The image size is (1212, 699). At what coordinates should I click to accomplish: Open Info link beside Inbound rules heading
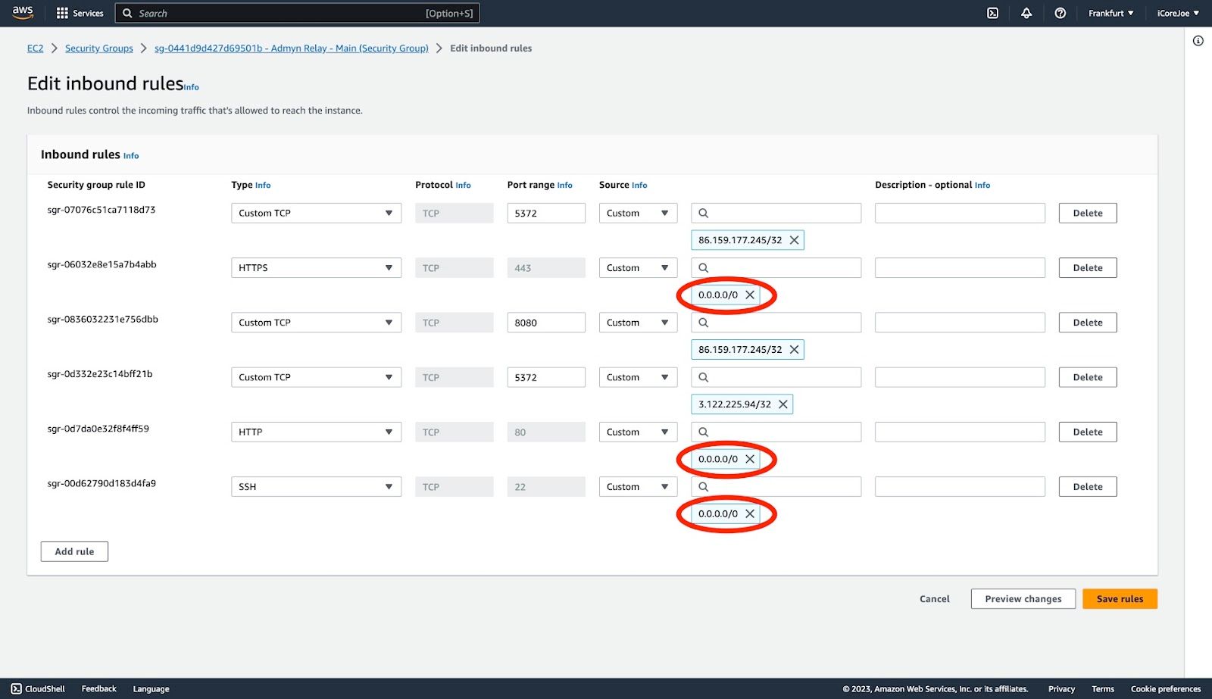point(131,155)
